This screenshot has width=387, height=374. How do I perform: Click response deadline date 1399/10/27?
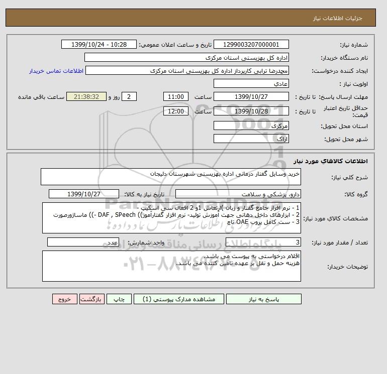point(251,97)
